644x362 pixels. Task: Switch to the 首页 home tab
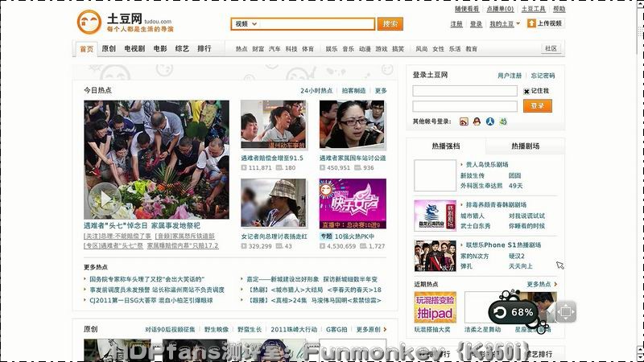pyautogui.click(x=87, y=49)
